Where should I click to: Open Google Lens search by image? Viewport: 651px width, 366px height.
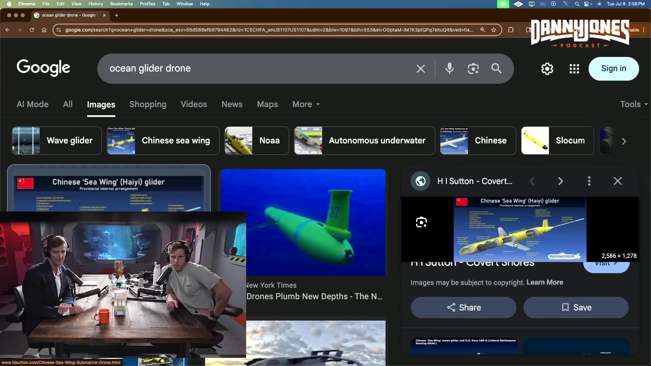click(x=473, y=68)
